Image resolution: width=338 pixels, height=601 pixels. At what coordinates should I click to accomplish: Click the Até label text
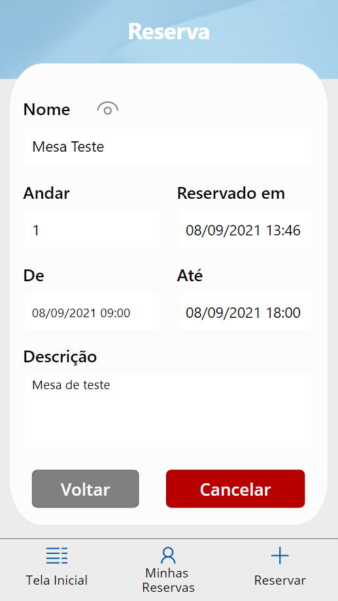click(x=190, y=275)
